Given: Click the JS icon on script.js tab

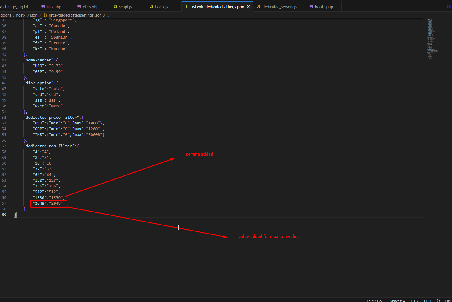Looking at the screenshot, I should [115, 7].
